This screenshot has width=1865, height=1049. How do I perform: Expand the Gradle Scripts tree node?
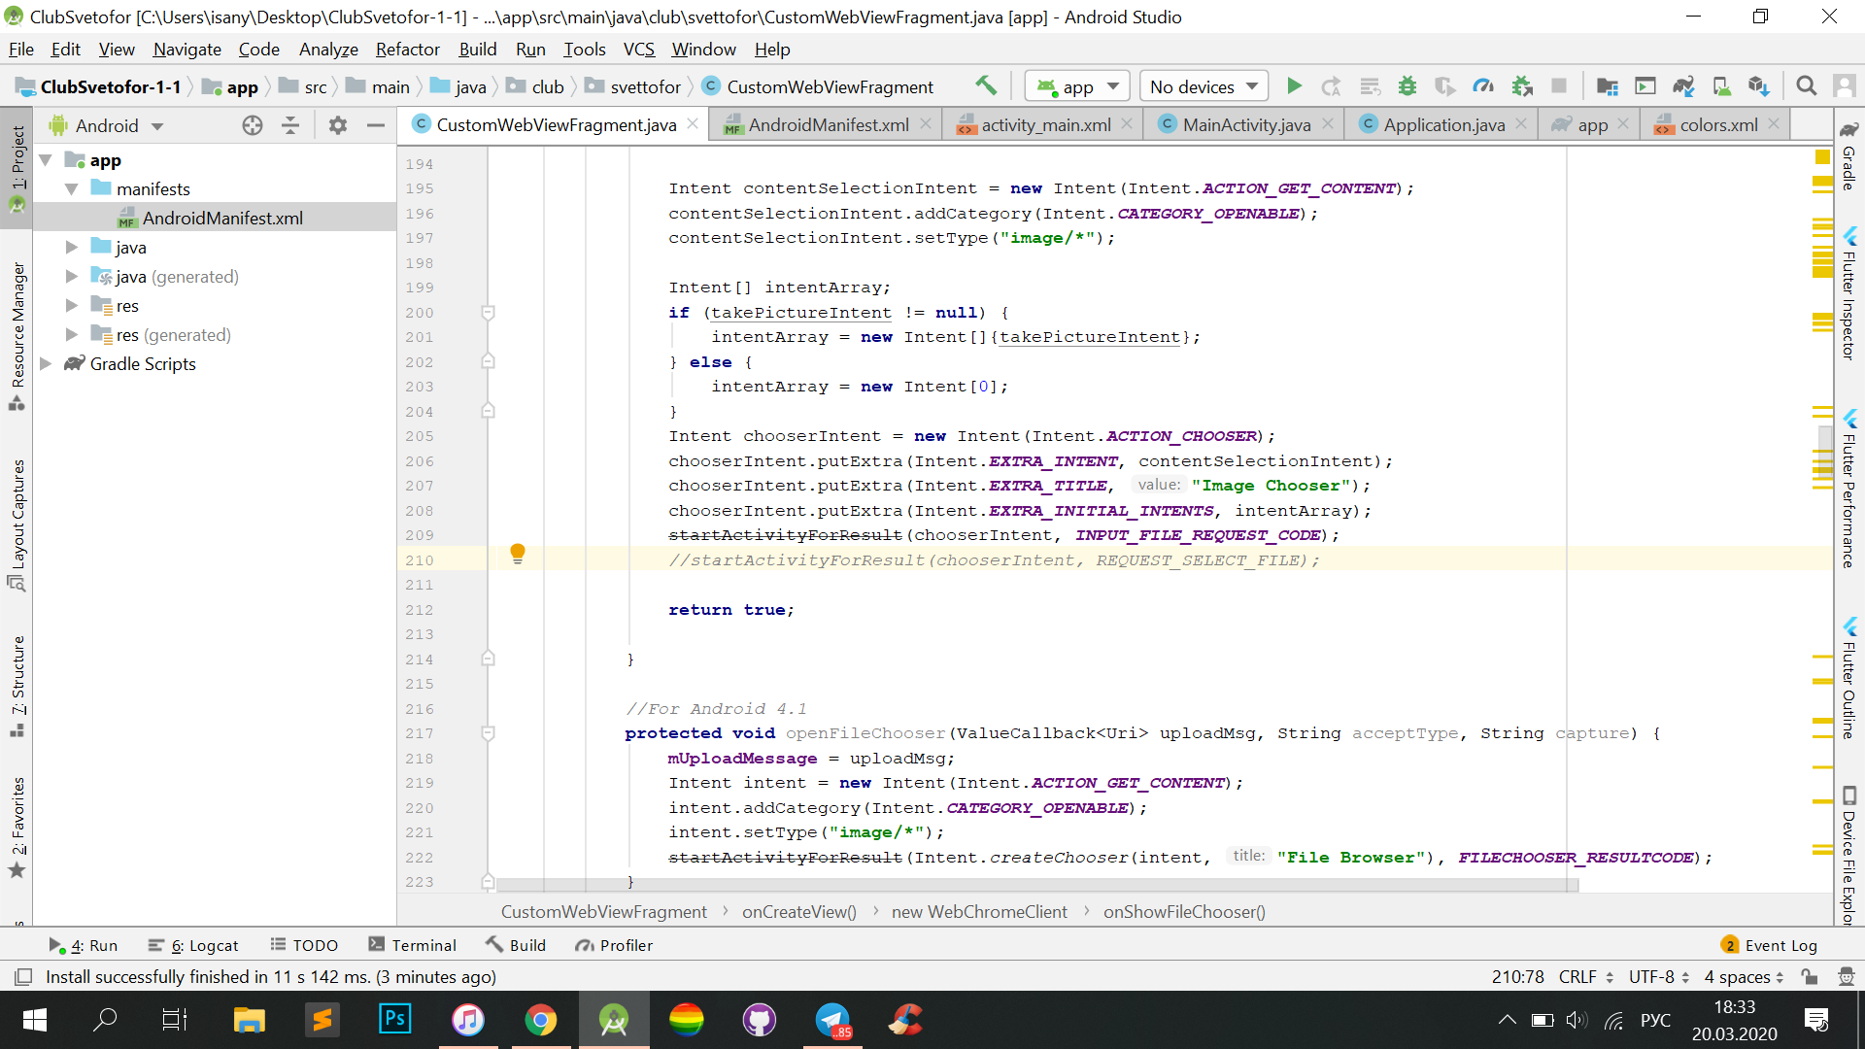pyautogui.click(x=46, y=364)
